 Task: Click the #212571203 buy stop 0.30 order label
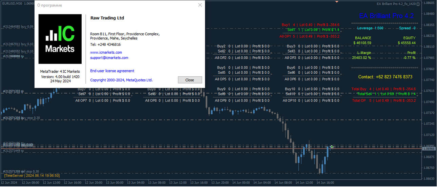(21, 118)
